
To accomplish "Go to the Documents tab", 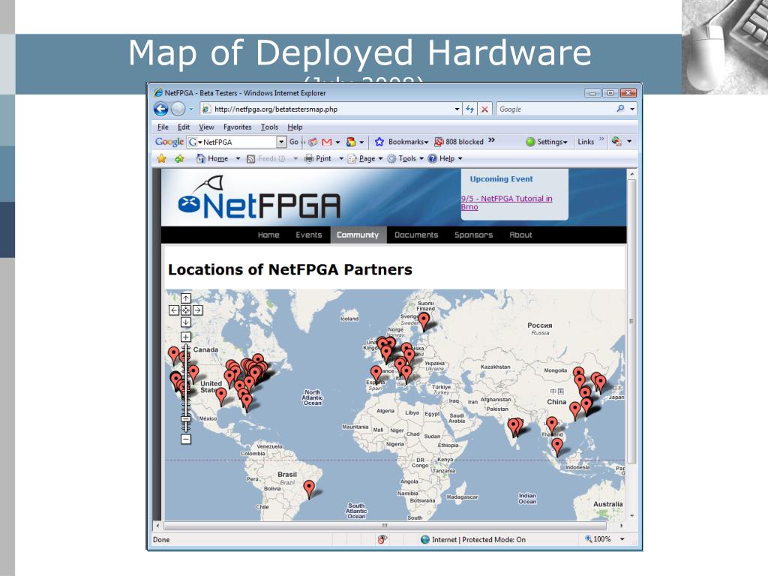I will (x=416, y=235).
